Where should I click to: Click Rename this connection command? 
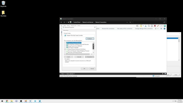(108, 29)
